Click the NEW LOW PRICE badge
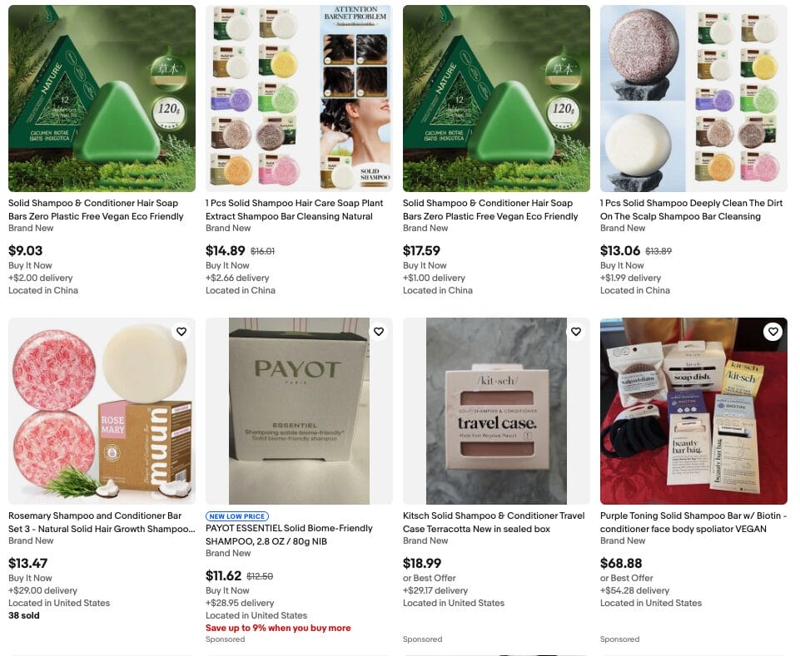 point(237,516)
